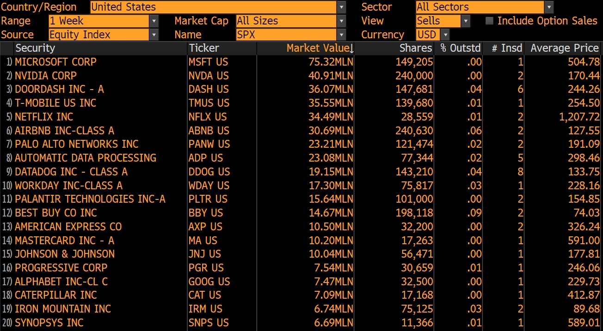Expand the Currency dropdown showing USD

coord(445,35)
